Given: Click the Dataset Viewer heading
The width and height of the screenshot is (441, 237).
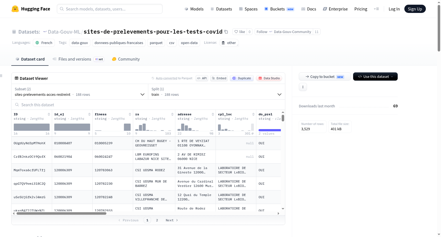Looking at the screenshot, I should tap(31, 78).
